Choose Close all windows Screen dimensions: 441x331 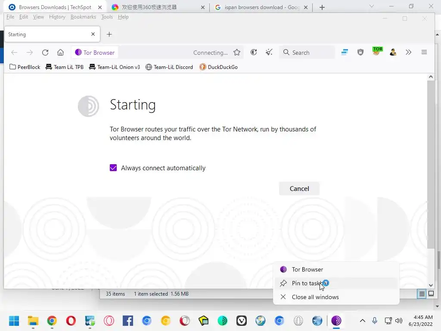(x=336, y=297)
